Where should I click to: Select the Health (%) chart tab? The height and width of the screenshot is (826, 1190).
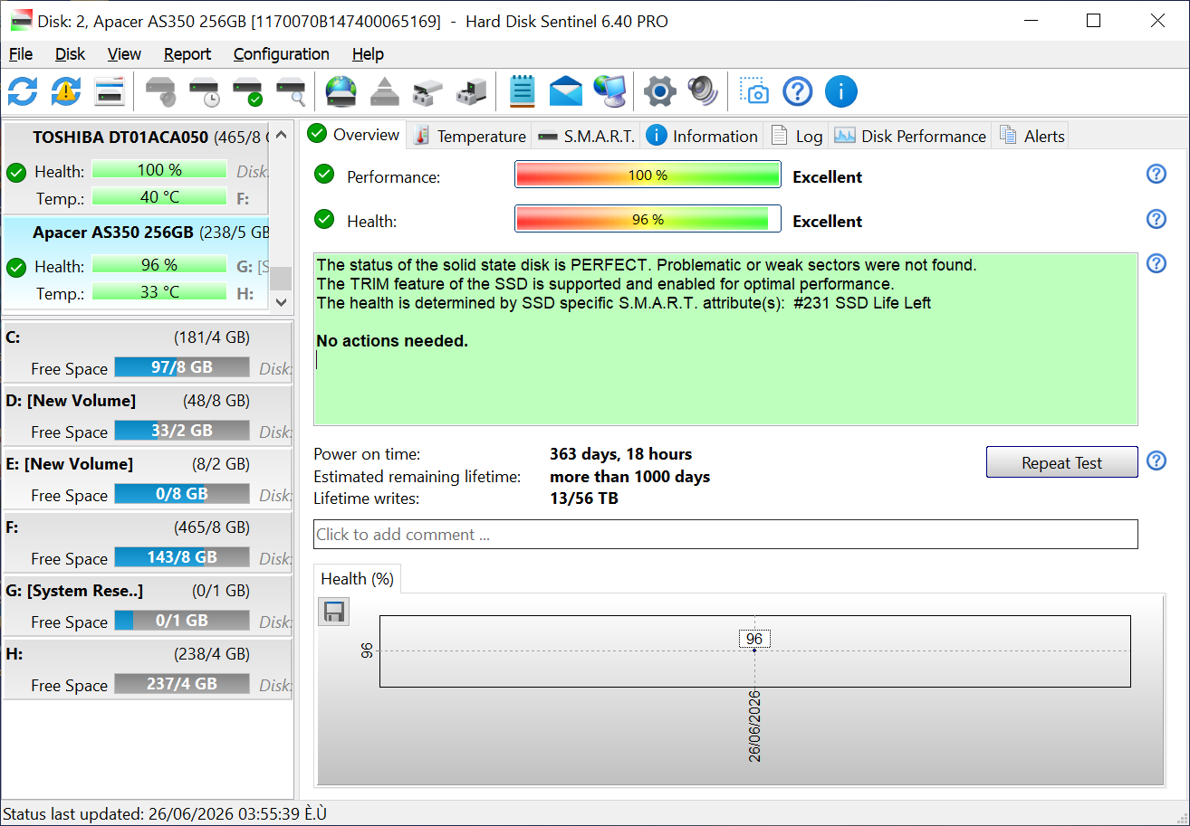[357, 579]
